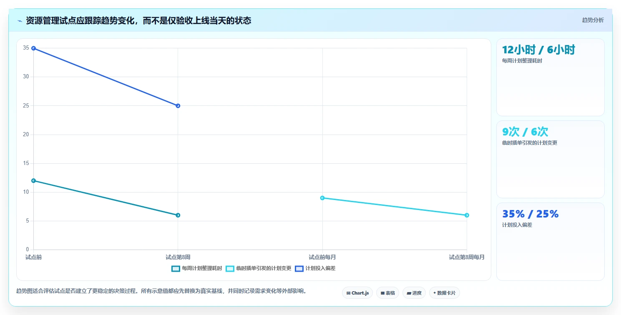Toggle the 计划投入偏差 legend item
The width and height of the screenshot is (621, 315).
pos(315,268)
